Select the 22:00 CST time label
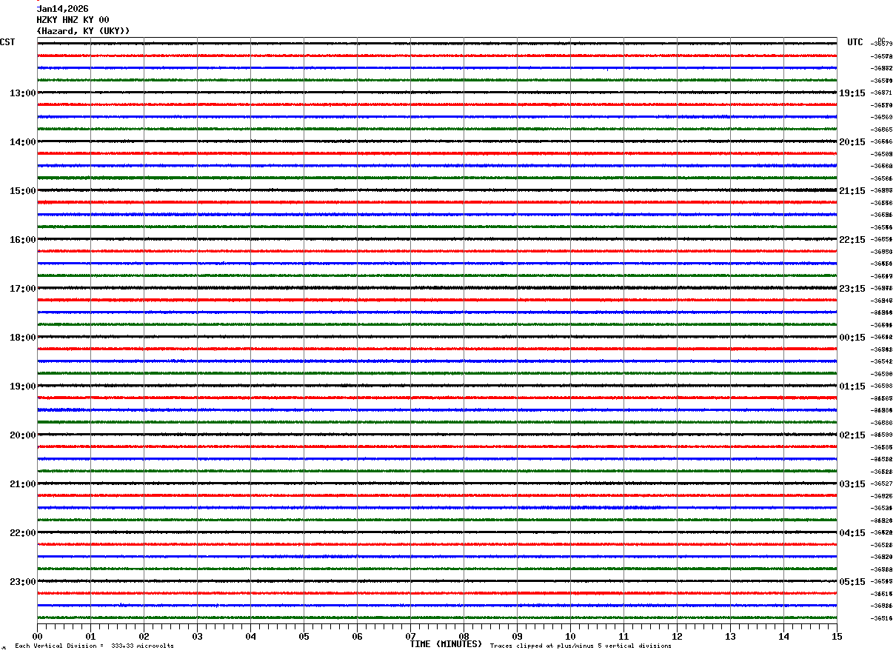The height and width of the screenshot is (656, 896). [x=22, y=533]
